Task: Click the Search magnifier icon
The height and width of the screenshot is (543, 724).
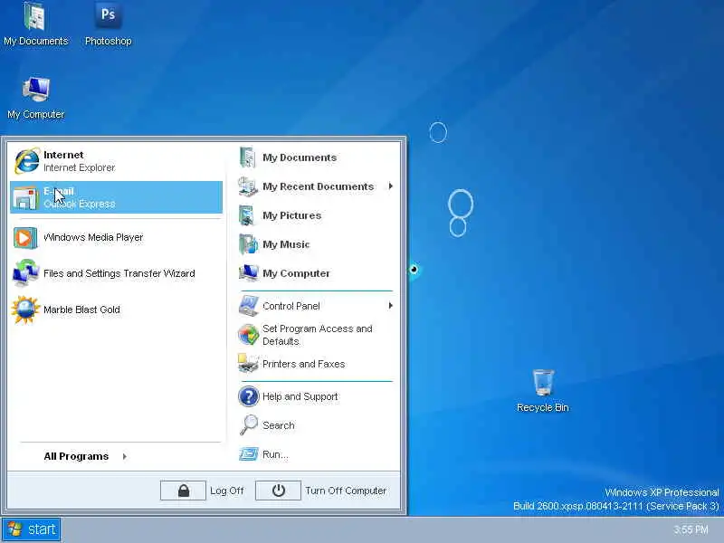Action: pos(248,424)
